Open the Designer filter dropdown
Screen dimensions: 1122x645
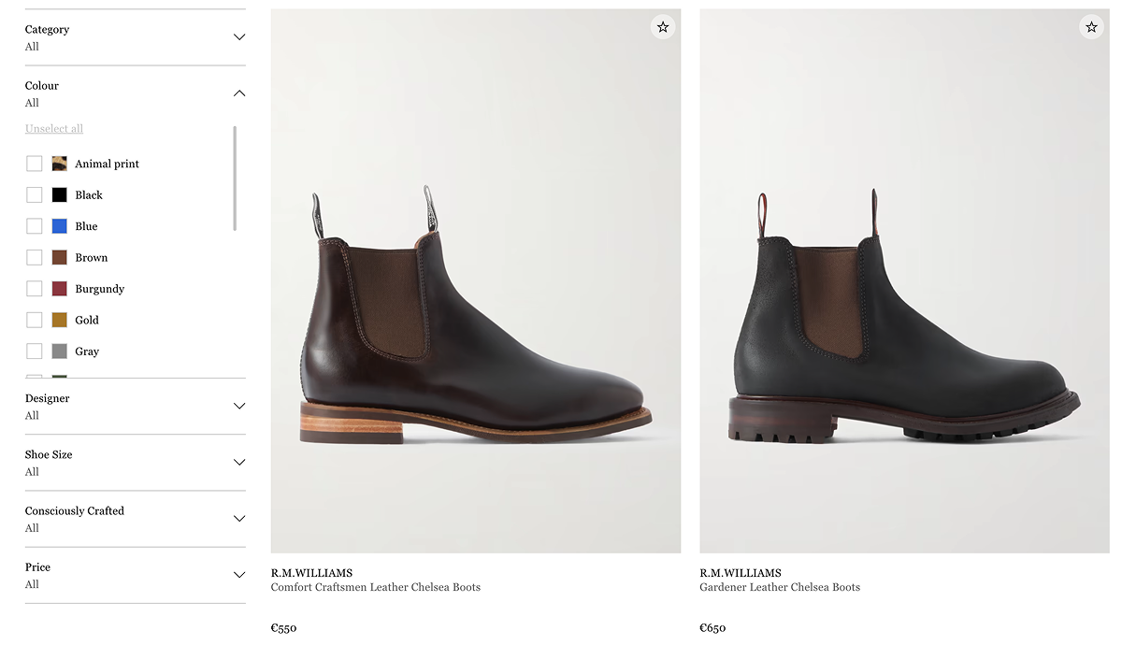(x=239, y=406)
